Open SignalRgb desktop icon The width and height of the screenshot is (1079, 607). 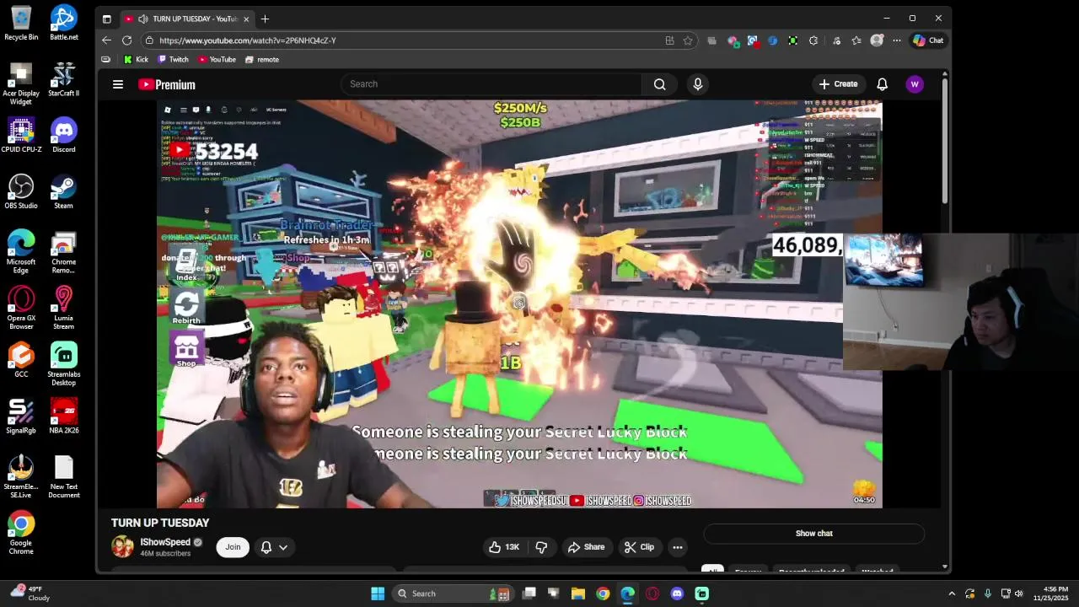[x=21, y=416]
